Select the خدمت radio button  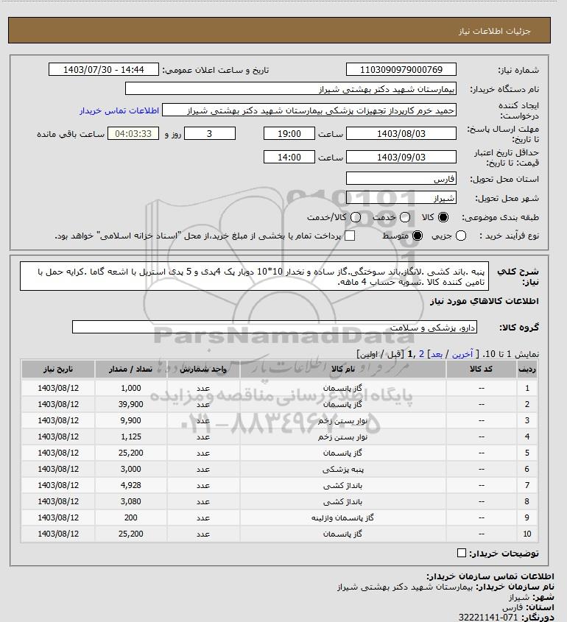[405, 217]
